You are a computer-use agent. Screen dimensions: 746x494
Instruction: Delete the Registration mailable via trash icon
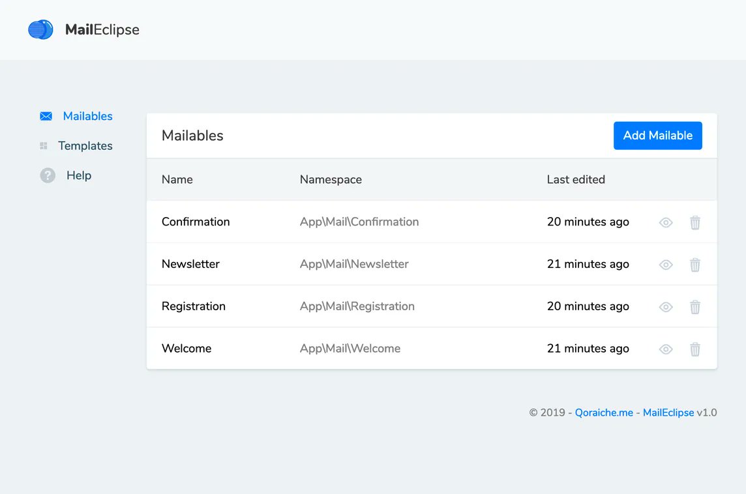click(x=695, y=307)
